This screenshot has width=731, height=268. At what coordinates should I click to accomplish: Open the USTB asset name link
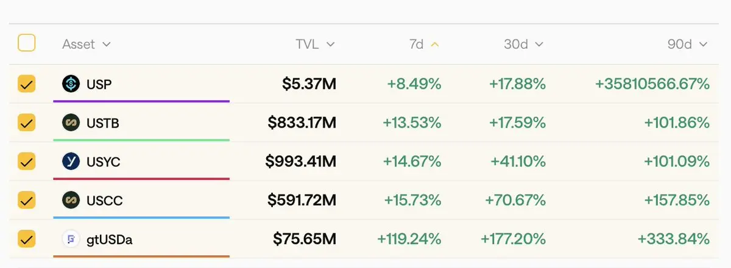pyautogui.click(x=103, y=123)
